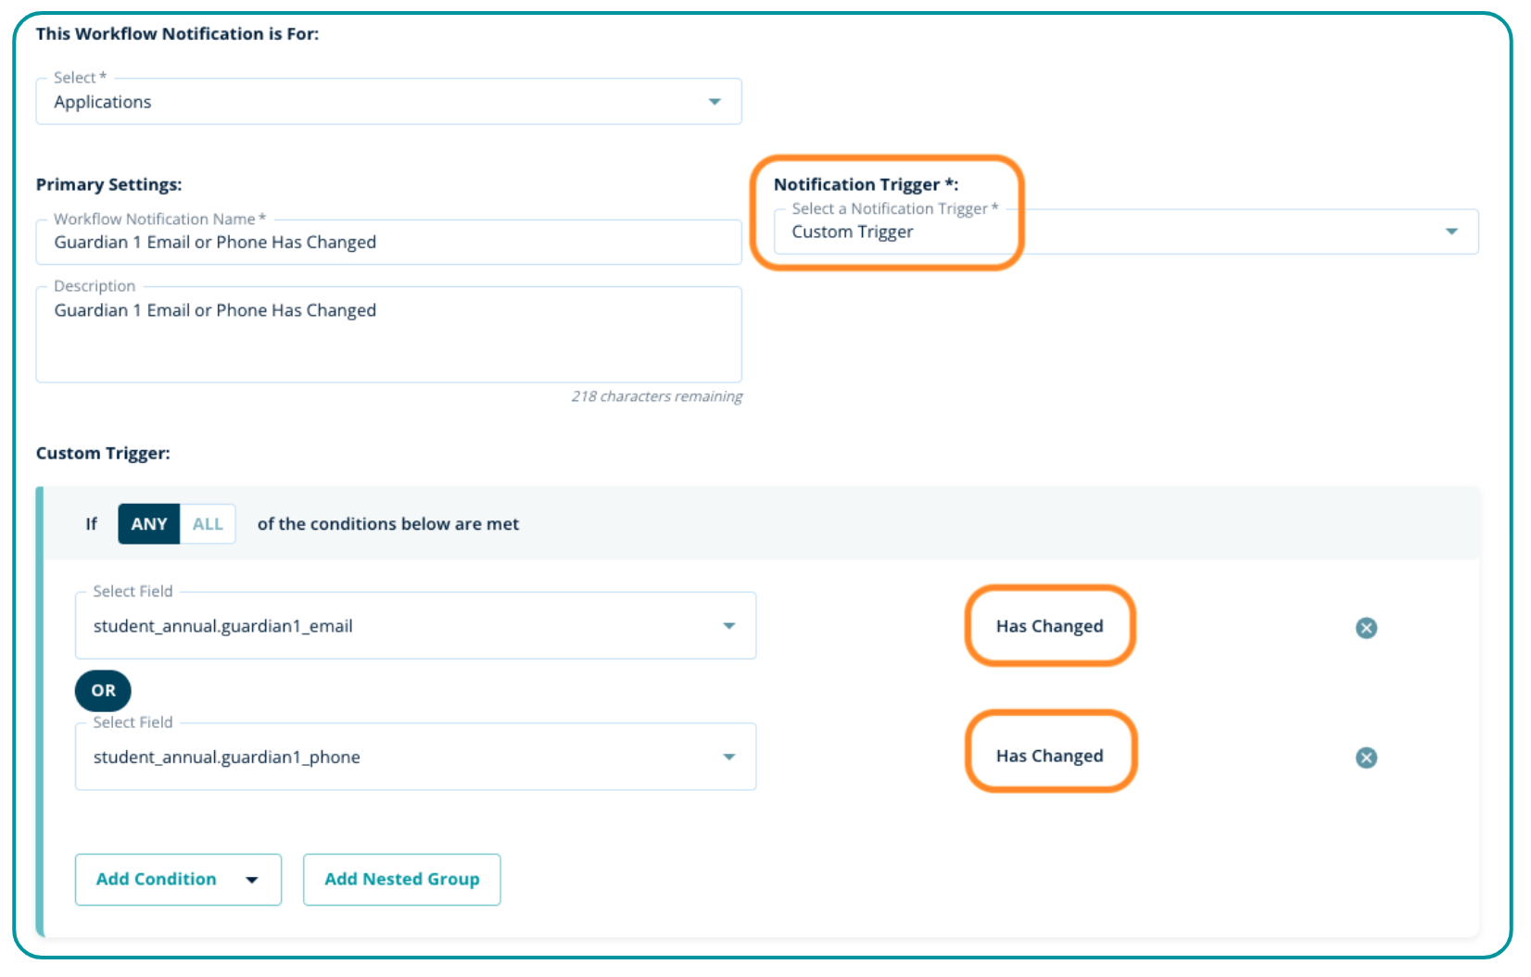Focus the Workflow Notification Name field
Screen dimensions: 1531x977
point(389,243)
